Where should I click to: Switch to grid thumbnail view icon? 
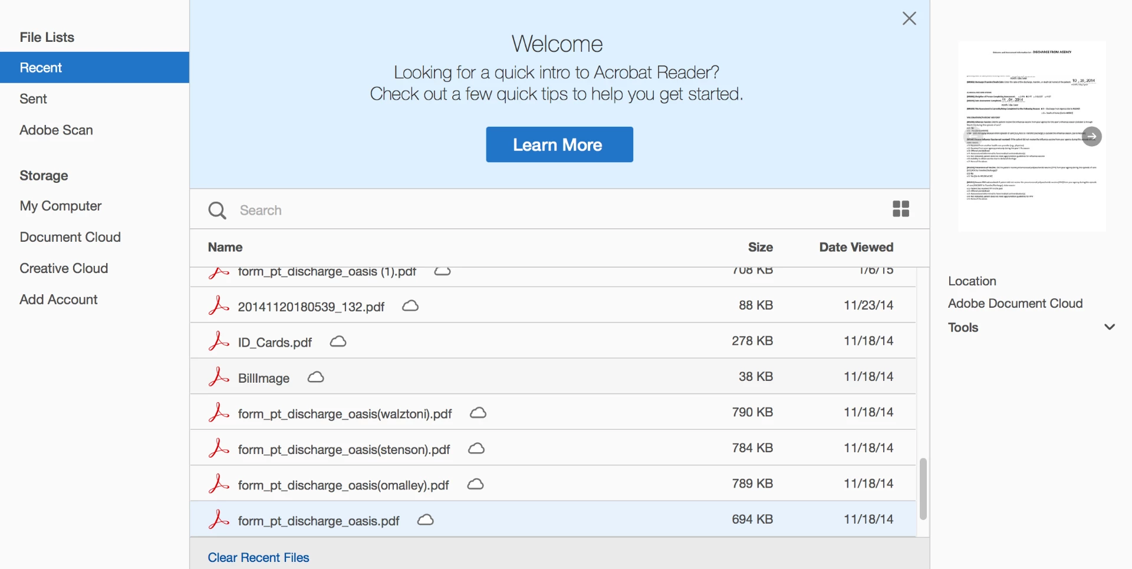point(901,209)
